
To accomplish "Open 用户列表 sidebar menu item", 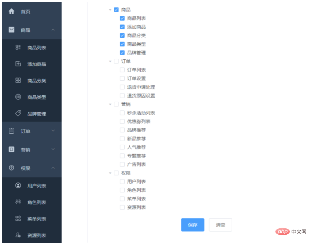I will click(x=32, y=186).
